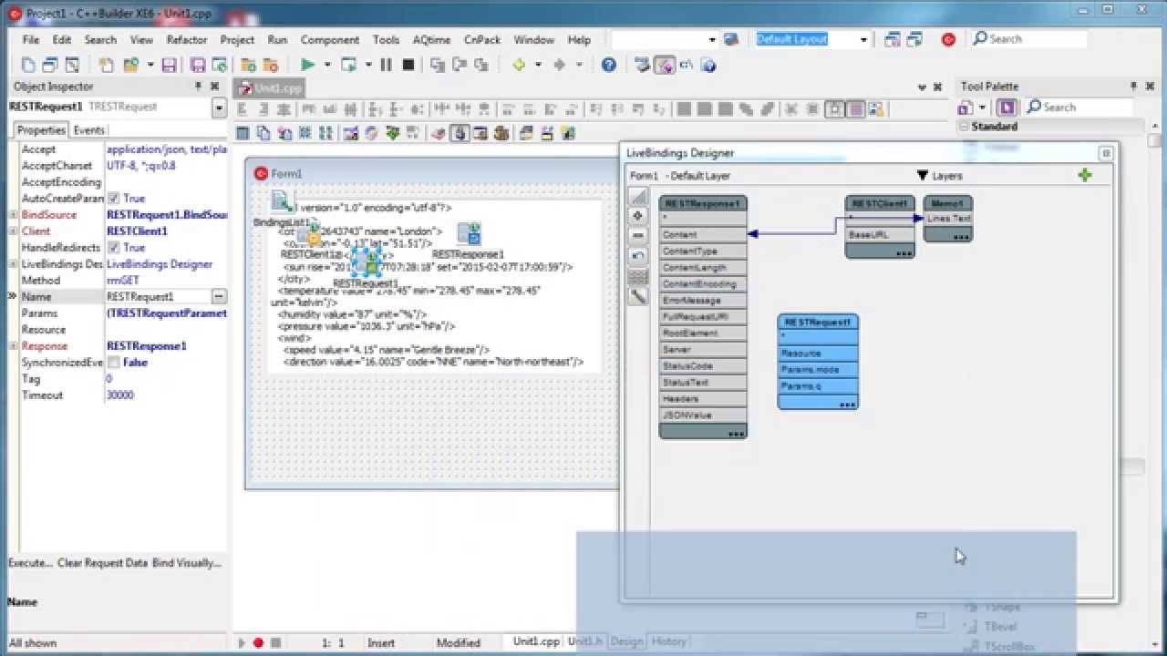The width and height of the screenshot is (1167, 656).
Task: Toggle the HandleRedirects checkbox
Action: coord(113,248)
